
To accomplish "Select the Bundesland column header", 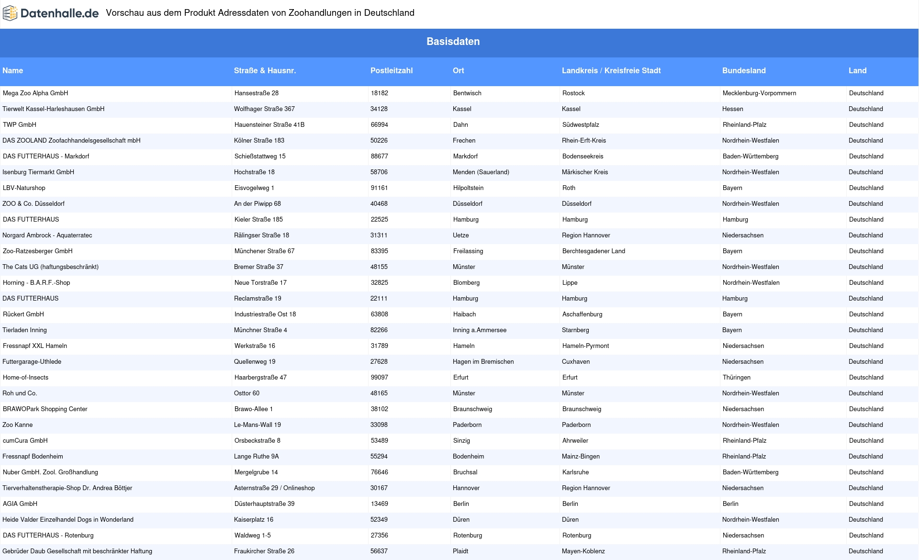I will pyautogui.click(x=744, y=70).
